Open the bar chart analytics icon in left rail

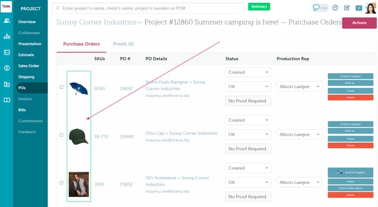[7, 37]
